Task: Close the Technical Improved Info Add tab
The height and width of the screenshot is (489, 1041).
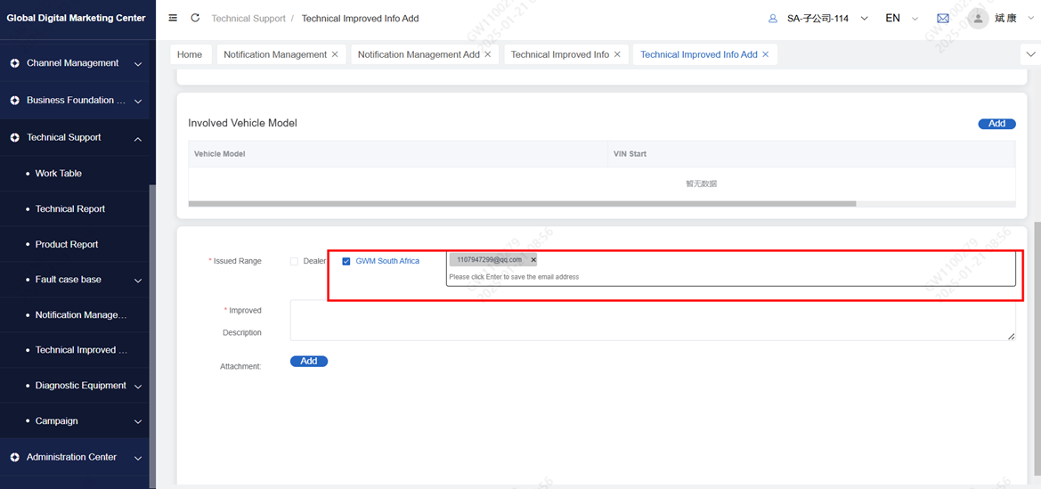Action: (766, 54)
